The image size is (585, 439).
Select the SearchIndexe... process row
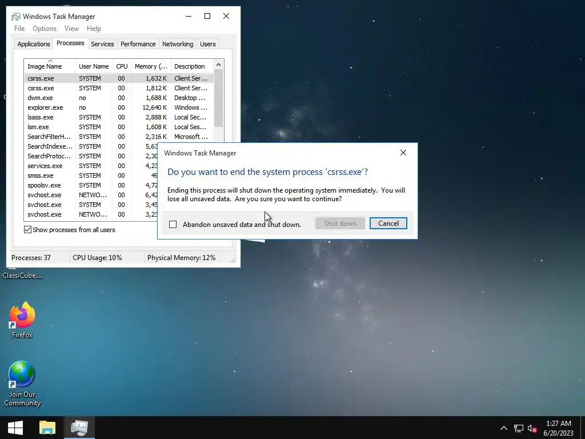click(x=91, y=146)
